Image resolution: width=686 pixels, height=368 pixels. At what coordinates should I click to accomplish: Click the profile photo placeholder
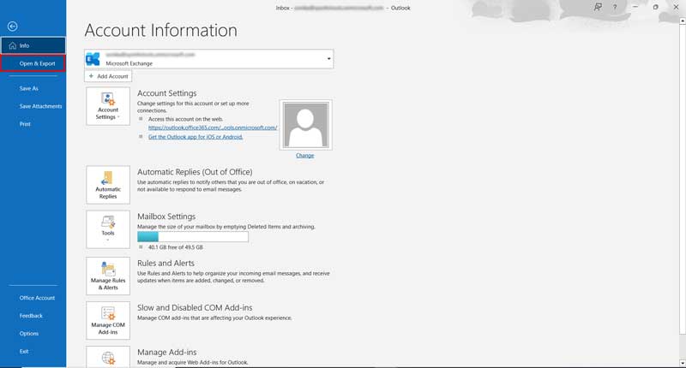306,125
